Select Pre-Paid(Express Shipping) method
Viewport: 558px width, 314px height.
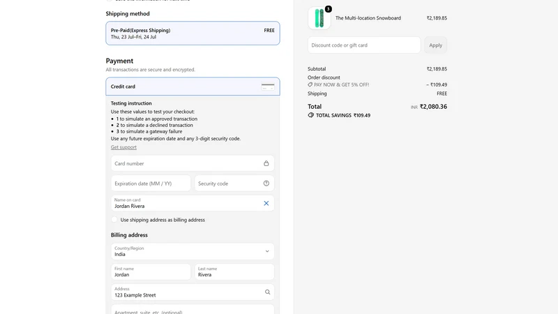tap(193, 33)
